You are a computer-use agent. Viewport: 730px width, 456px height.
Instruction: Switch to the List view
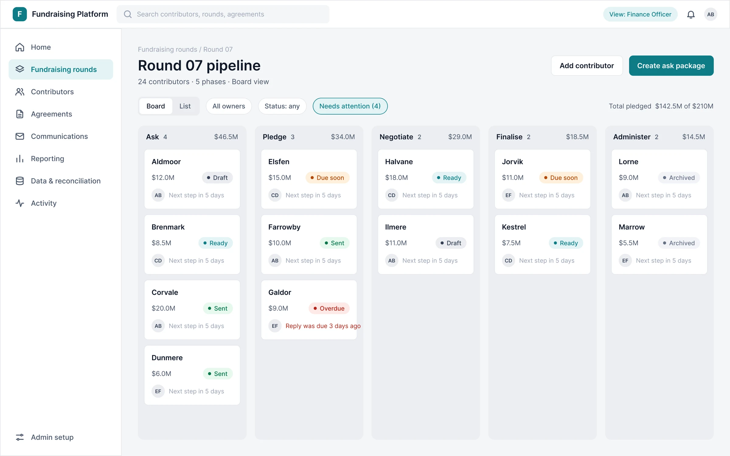pyautogui.click(x=185, y=106)
